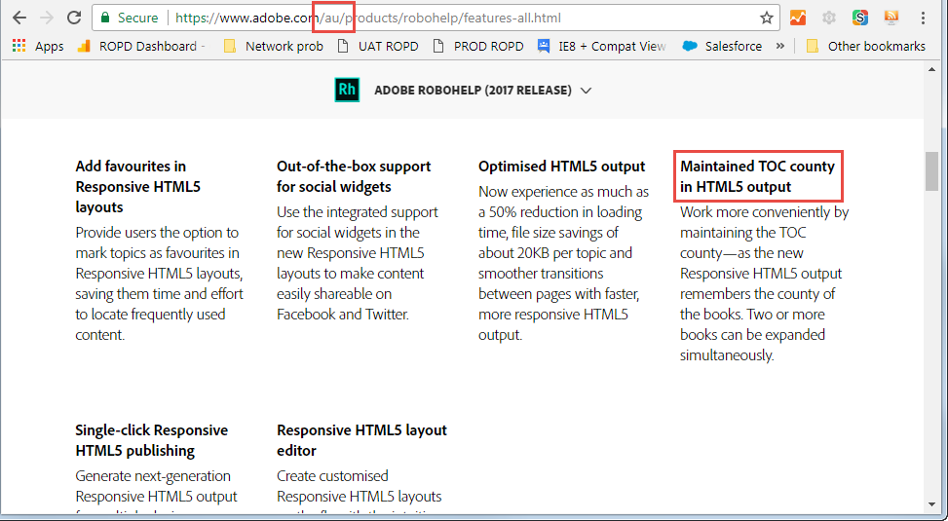Open the Apps grid shortcut

coord(37,46)
